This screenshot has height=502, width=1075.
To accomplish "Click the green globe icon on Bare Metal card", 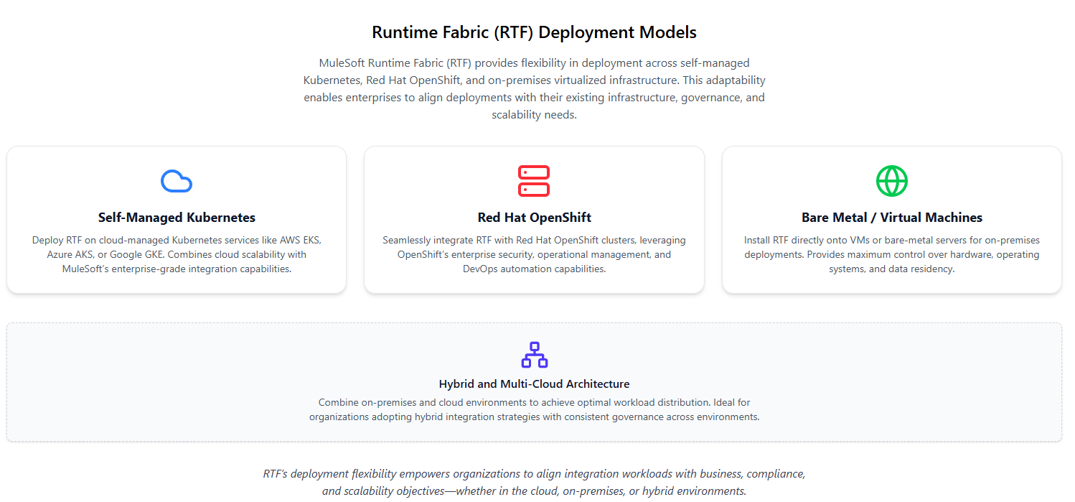I will pyautogui.click(x=891, y=181).
